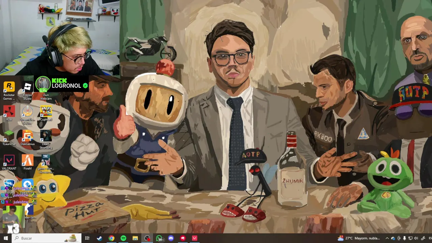
Task: Open the Windows Start menu
Action: pos(6,238)
